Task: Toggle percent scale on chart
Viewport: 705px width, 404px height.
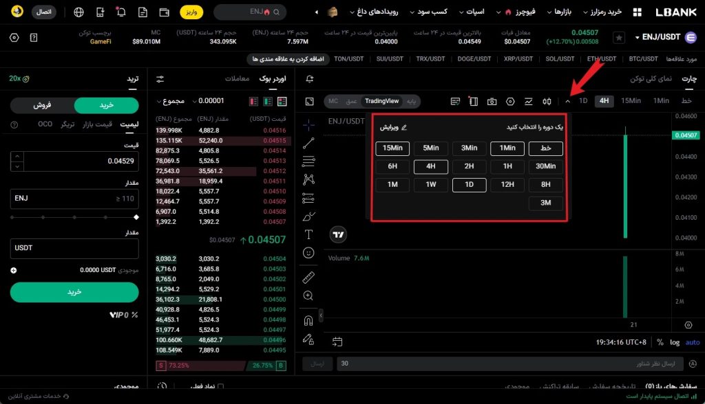Action: (x=660, y=342)
